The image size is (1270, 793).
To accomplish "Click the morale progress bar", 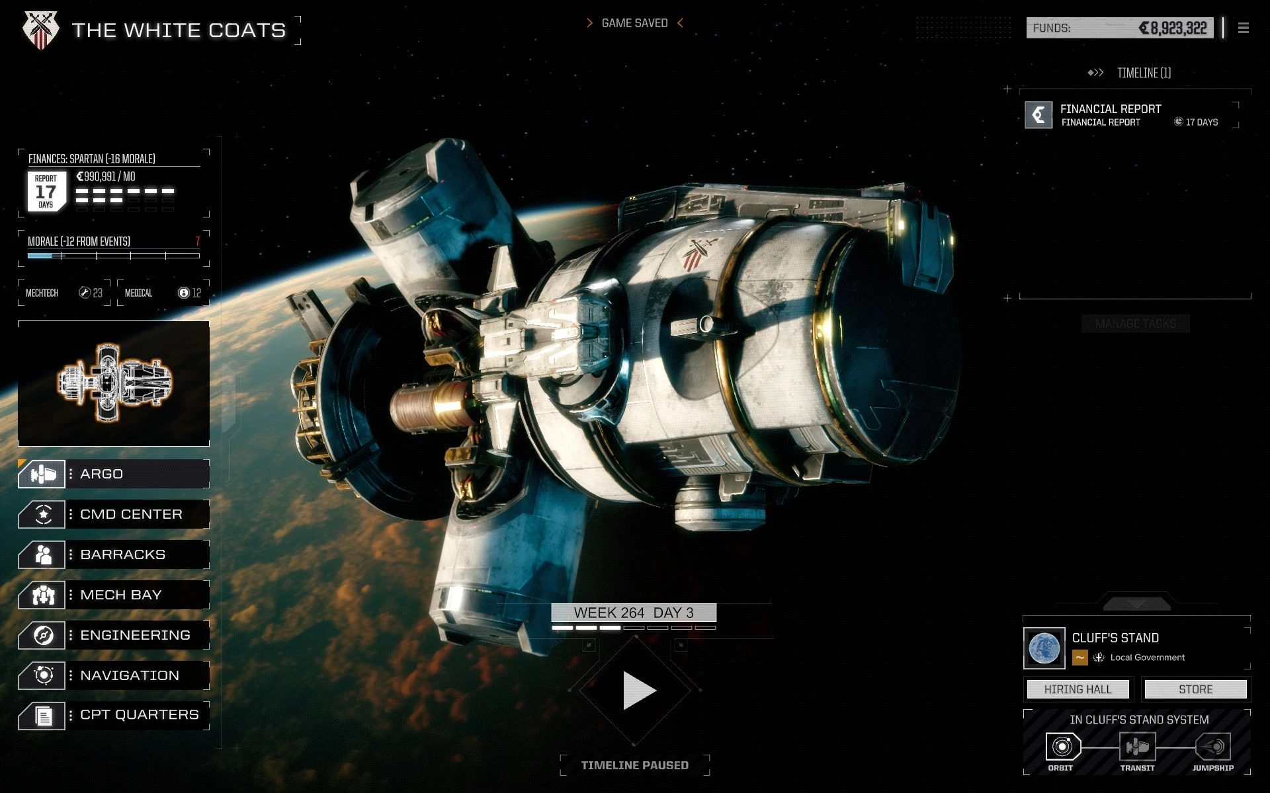I will tap(114, 255).
